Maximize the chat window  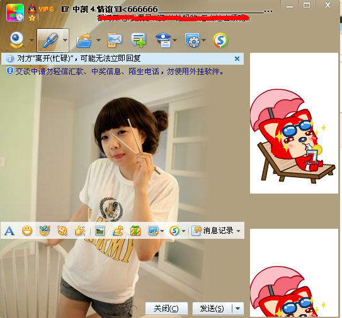tap(307, 5)
